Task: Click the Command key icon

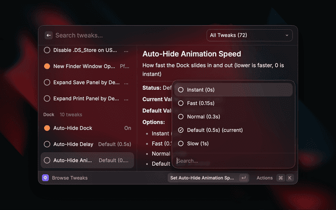Action: pos(281,178)
